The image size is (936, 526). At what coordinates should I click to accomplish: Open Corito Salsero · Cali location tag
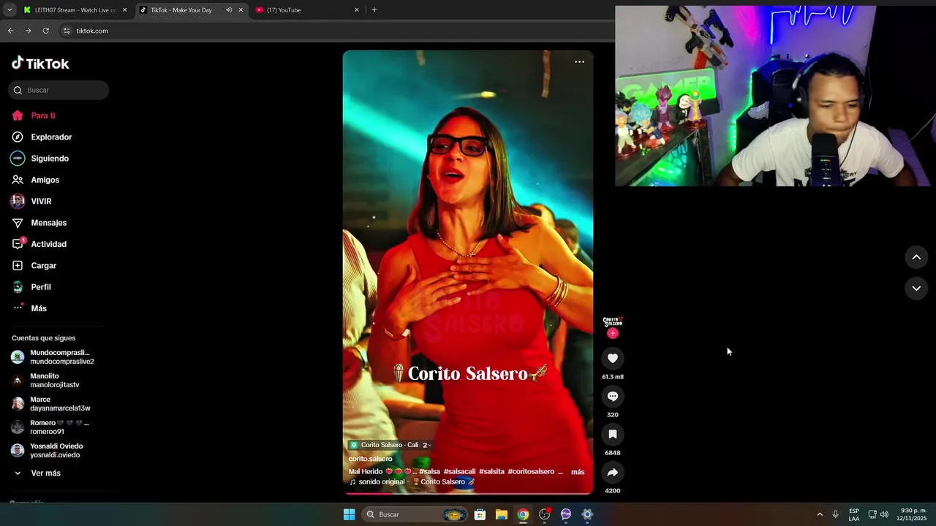tap(390, 445)
